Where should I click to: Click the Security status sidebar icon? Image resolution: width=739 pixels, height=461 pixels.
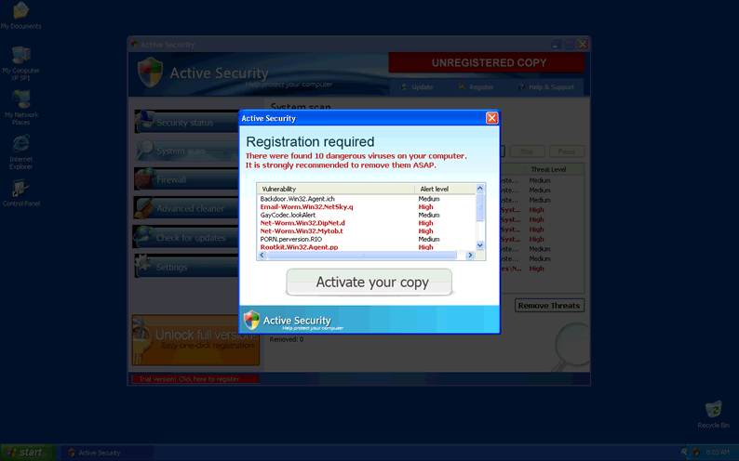145,122
